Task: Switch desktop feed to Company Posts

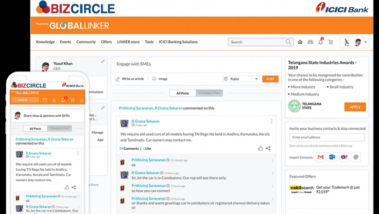Action: [209, 93]
